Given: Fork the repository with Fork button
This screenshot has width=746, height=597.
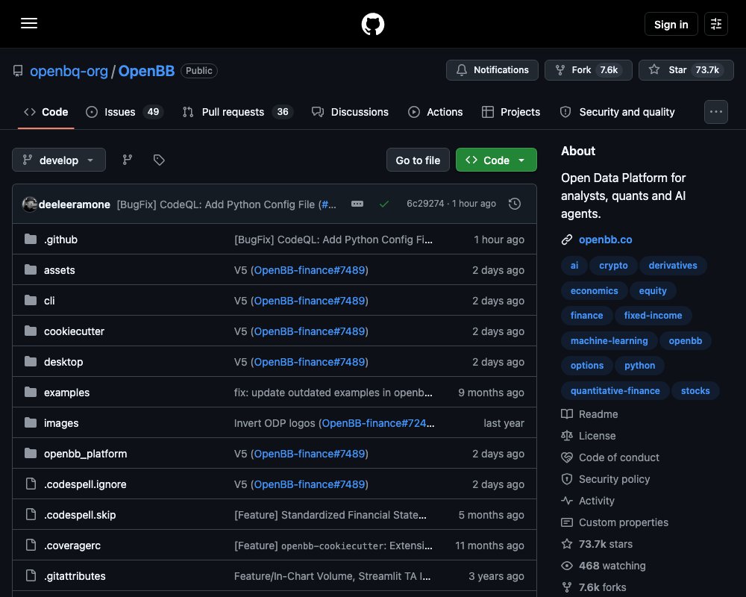Looking at the screenshot, I should (588, 70).
